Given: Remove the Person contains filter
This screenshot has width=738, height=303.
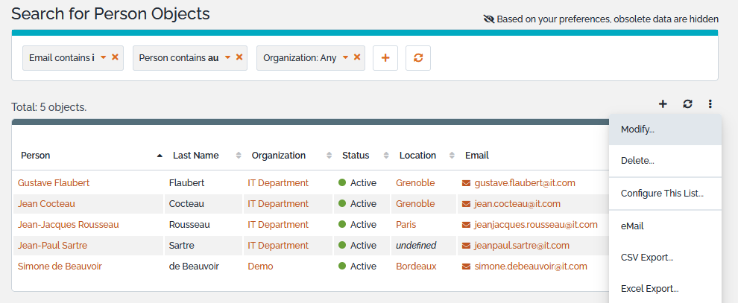Looking at the screenshot, I should point(239,57).
